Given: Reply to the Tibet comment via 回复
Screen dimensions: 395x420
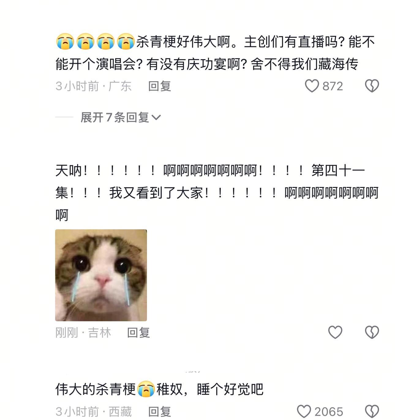Looking at the screenshot, I should pos(160,412).
